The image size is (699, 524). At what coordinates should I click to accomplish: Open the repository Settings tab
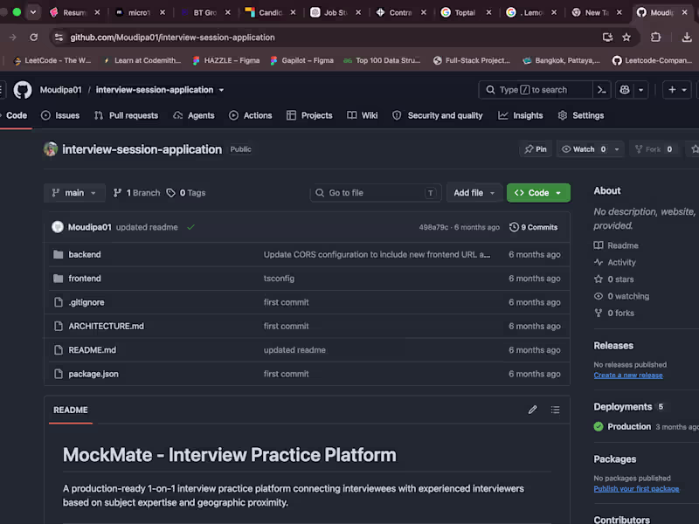click(x=581, y=115)
